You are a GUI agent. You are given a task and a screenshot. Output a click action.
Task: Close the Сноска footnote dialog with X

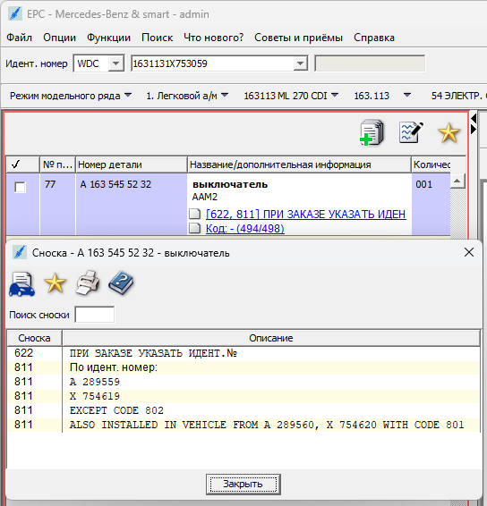point(469,252)
